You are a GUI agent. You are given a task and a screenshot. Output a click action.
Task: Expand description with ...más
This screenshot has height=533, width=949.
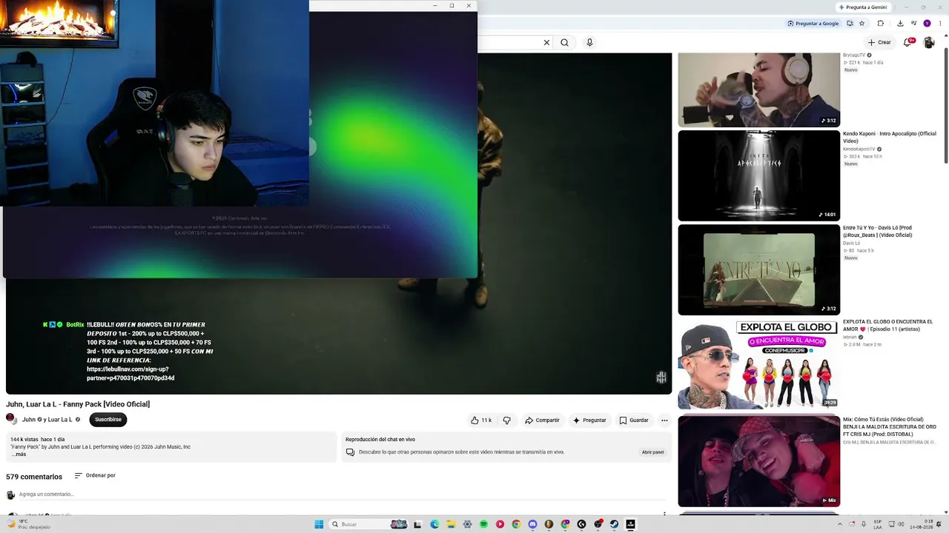point(19,454)
